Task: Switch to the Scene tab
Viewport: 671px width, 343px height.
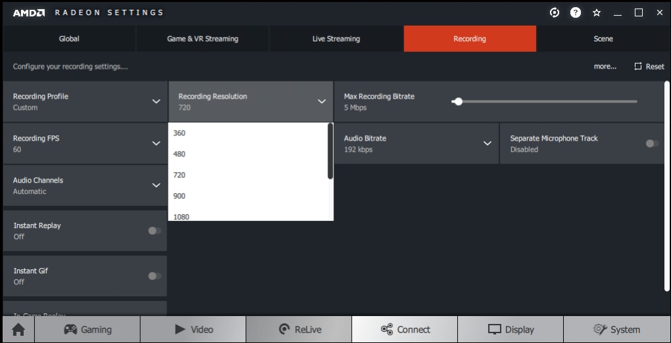Action: click(x=603, y=39)
